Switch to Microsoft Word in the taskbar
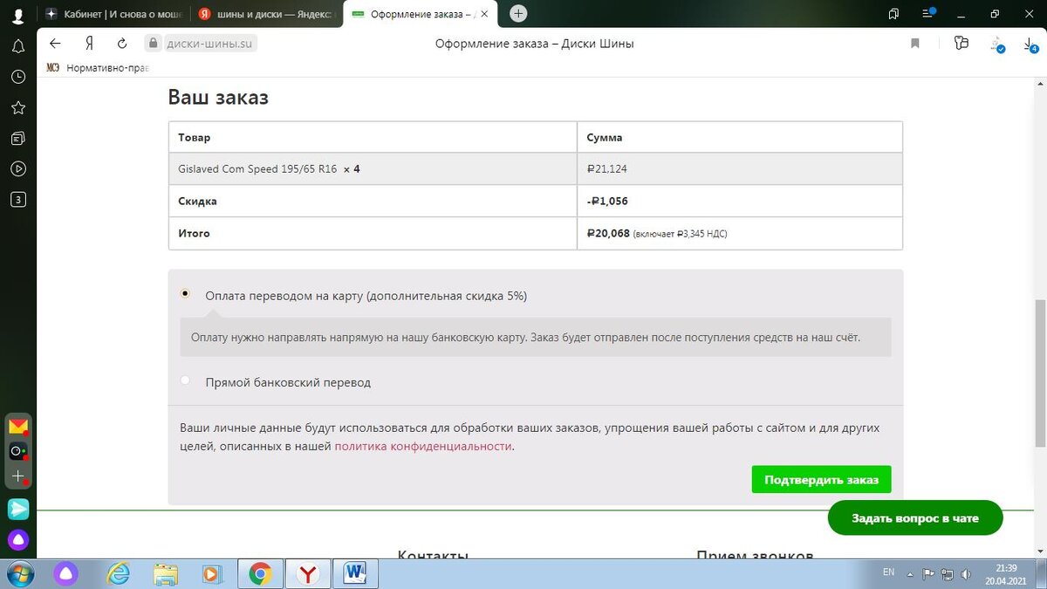This screenshot has height=589, width=1047. [355, 573]
